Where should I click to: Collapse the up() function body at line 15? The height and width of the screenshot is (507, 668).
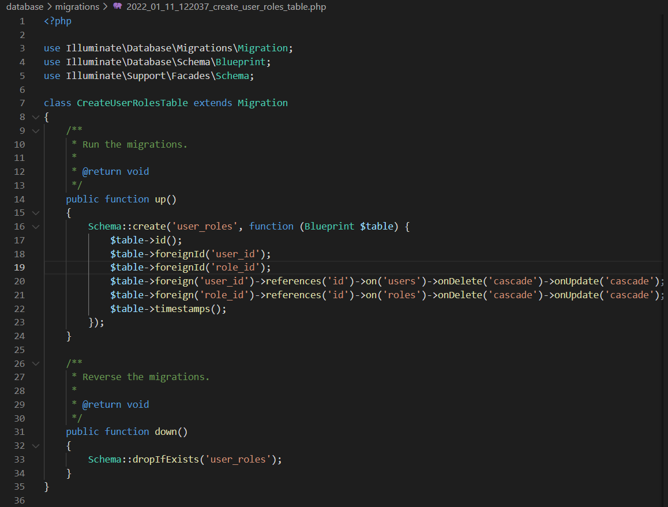pyautogui.click(x=36, y=213)
